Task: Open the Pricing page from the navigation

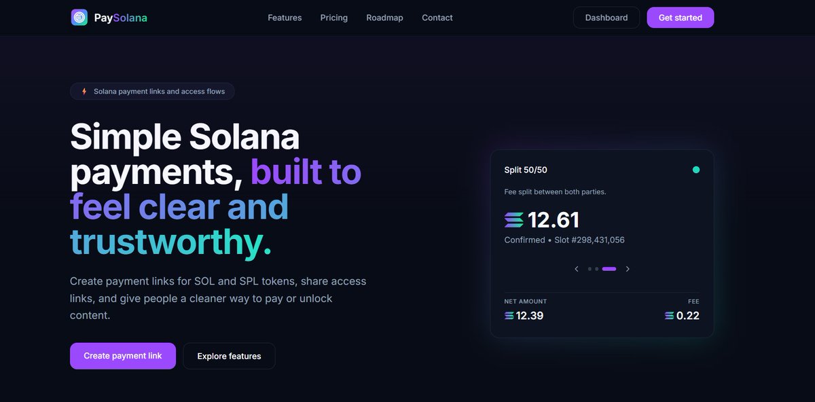Action: (x=333, y=17)
